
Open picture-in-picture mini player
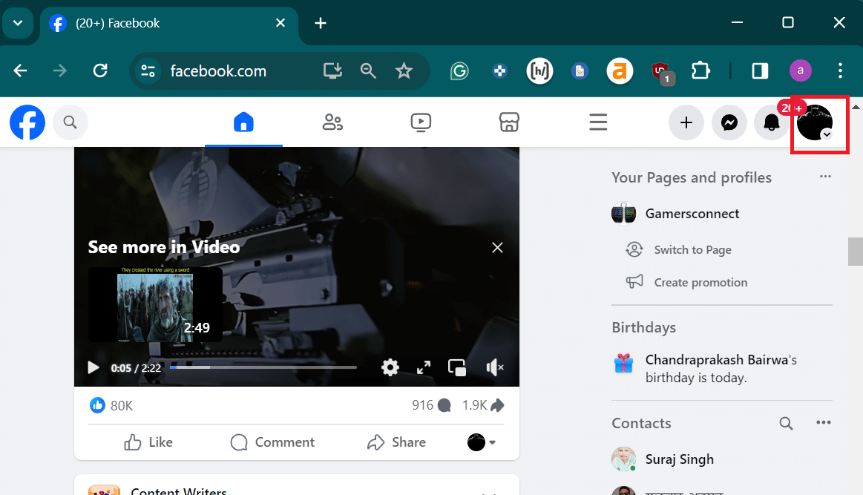(x=457, y=367)
